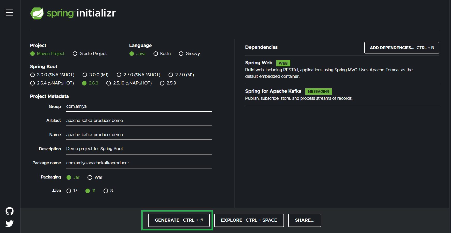Select Spring Boot 2.7.0 (SNAPSHOT)
This screenshot has width=451, height=233.
[139, 75]
